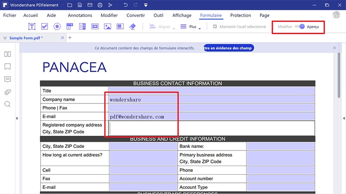The image size is (346, 194).
Task: Open the Aide menu
Action: point(51,16)
